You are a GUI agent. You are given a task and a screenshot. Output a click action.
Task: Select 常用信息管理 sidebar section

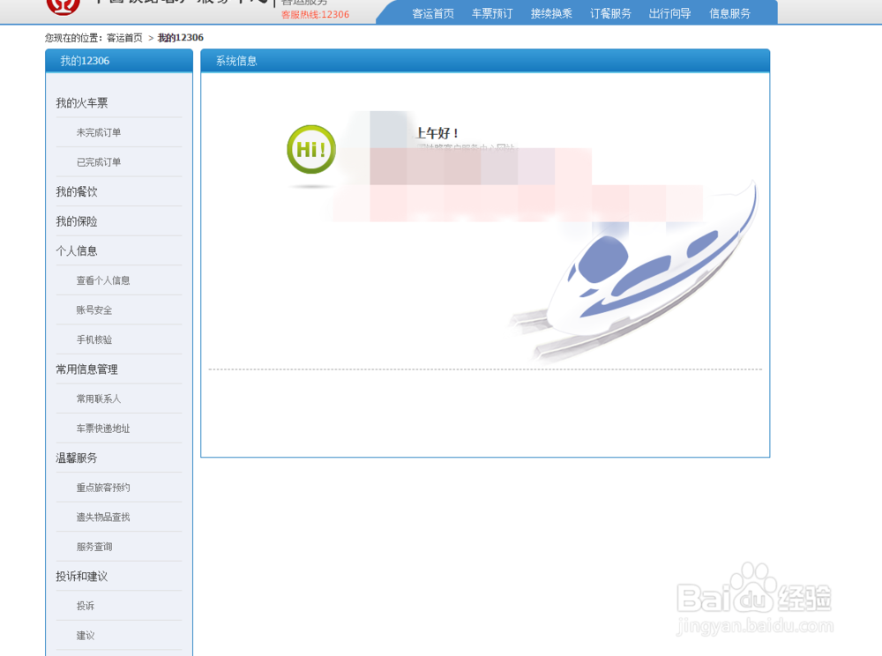(86, 369)
